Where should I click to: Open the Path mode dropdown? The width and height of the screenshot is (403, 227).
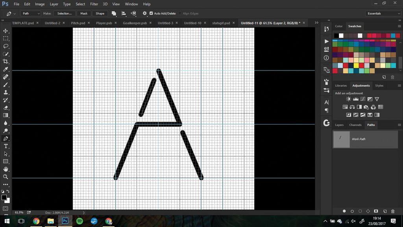point(30,13)
